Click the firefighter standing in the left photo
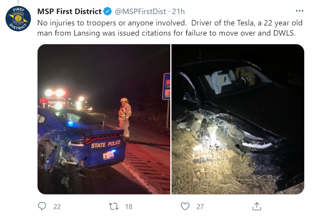The image size is (312, 217). [x=125, y=118]
